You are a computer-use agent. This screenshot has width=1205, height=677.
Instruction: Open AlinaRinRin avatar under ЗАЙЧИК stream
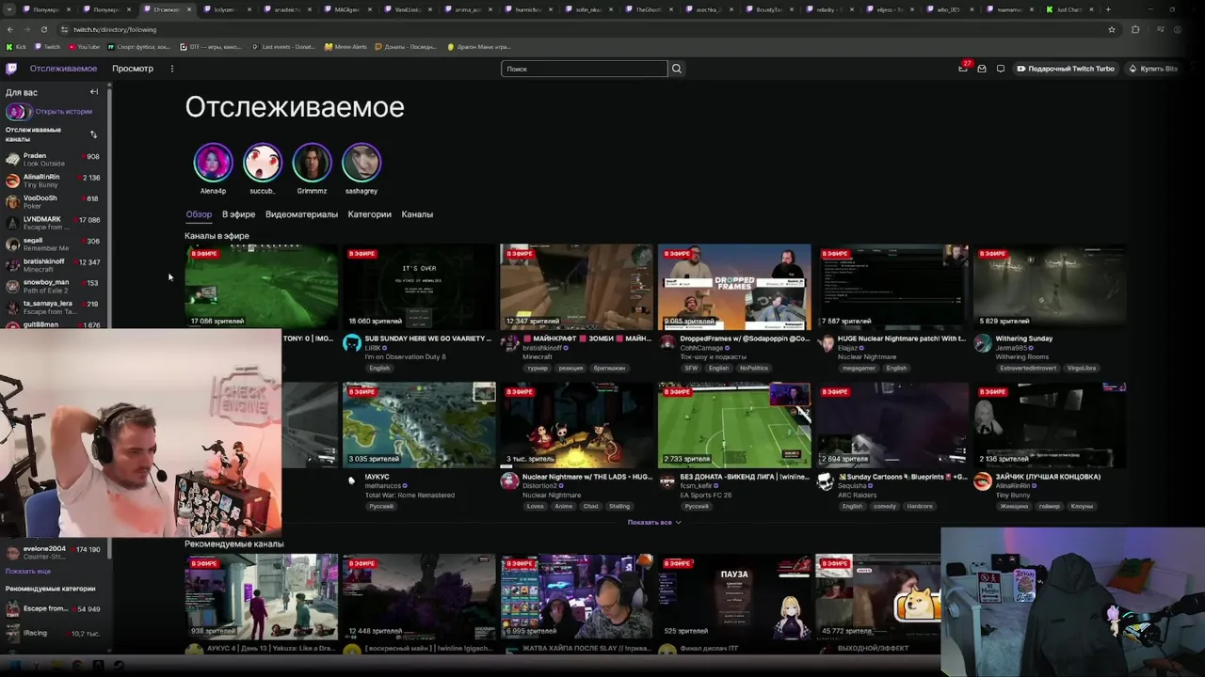coord(983,482)
